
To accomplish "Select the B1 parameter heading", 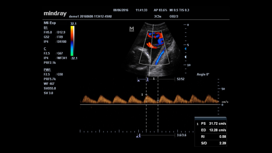I will tap(45, 27).
